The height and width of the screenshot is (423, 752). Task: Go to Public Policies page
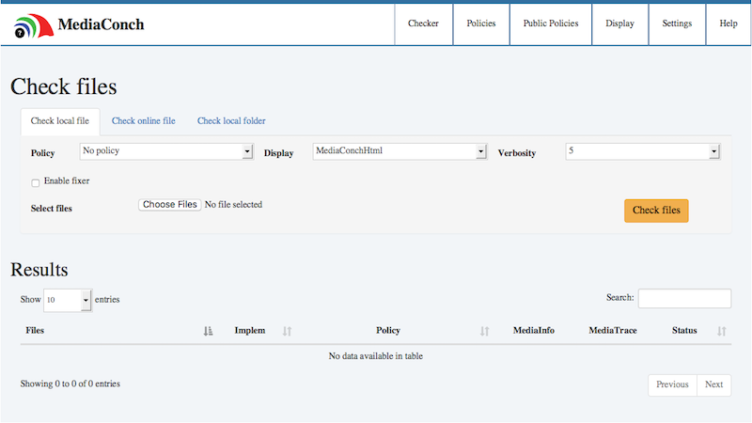click(551, 23)
